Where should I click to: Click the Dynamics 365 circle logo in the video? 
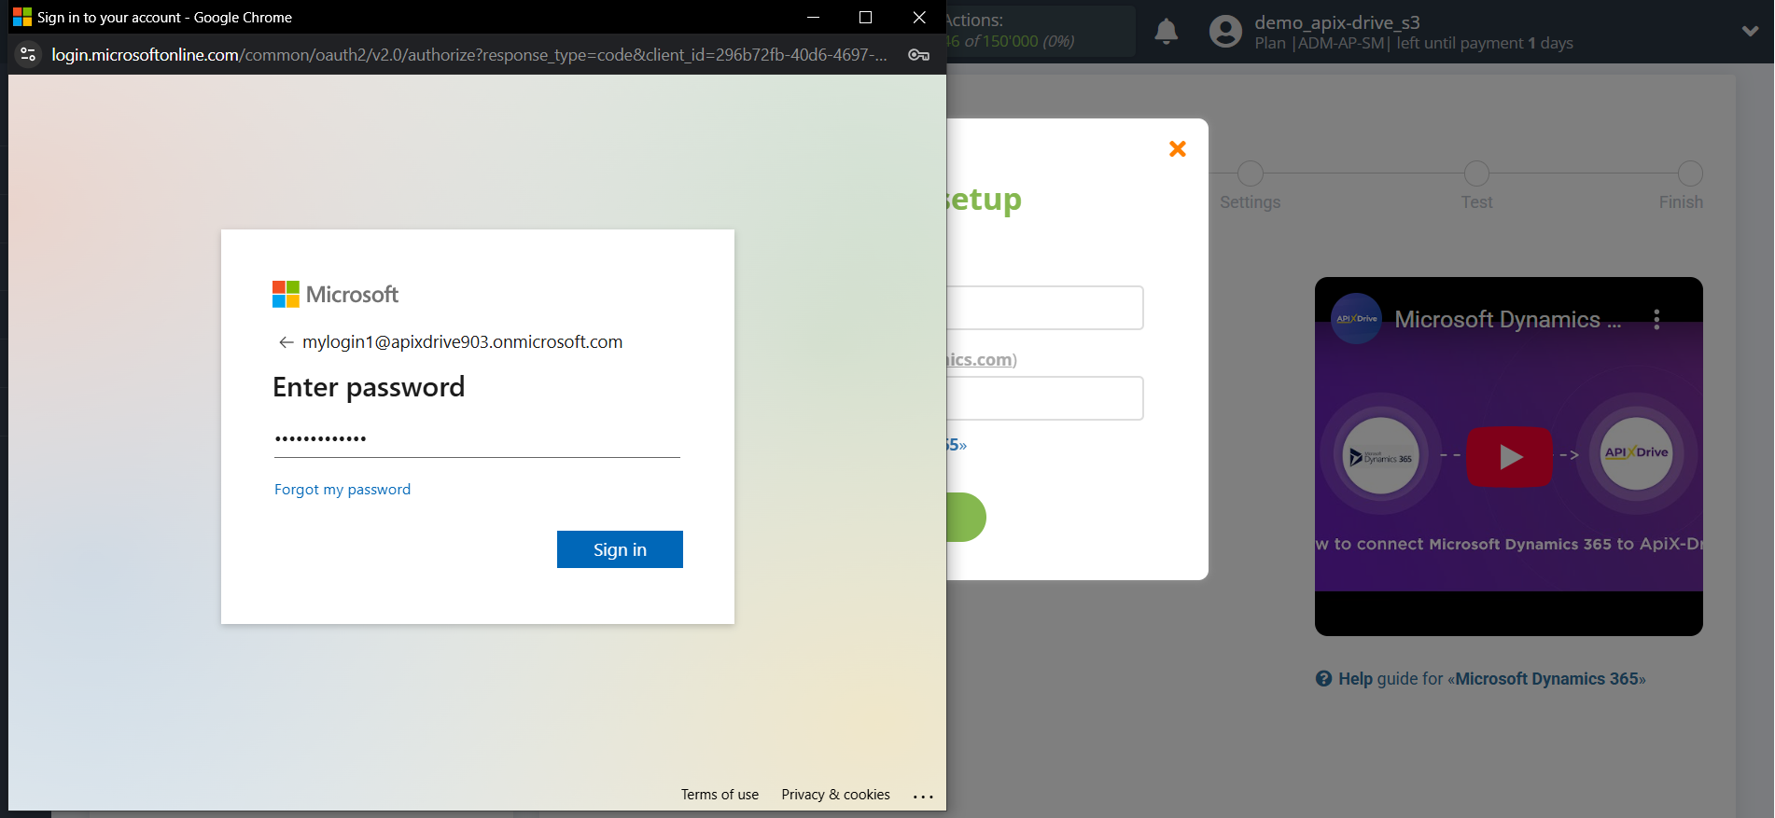click(x=1381, y=456)
